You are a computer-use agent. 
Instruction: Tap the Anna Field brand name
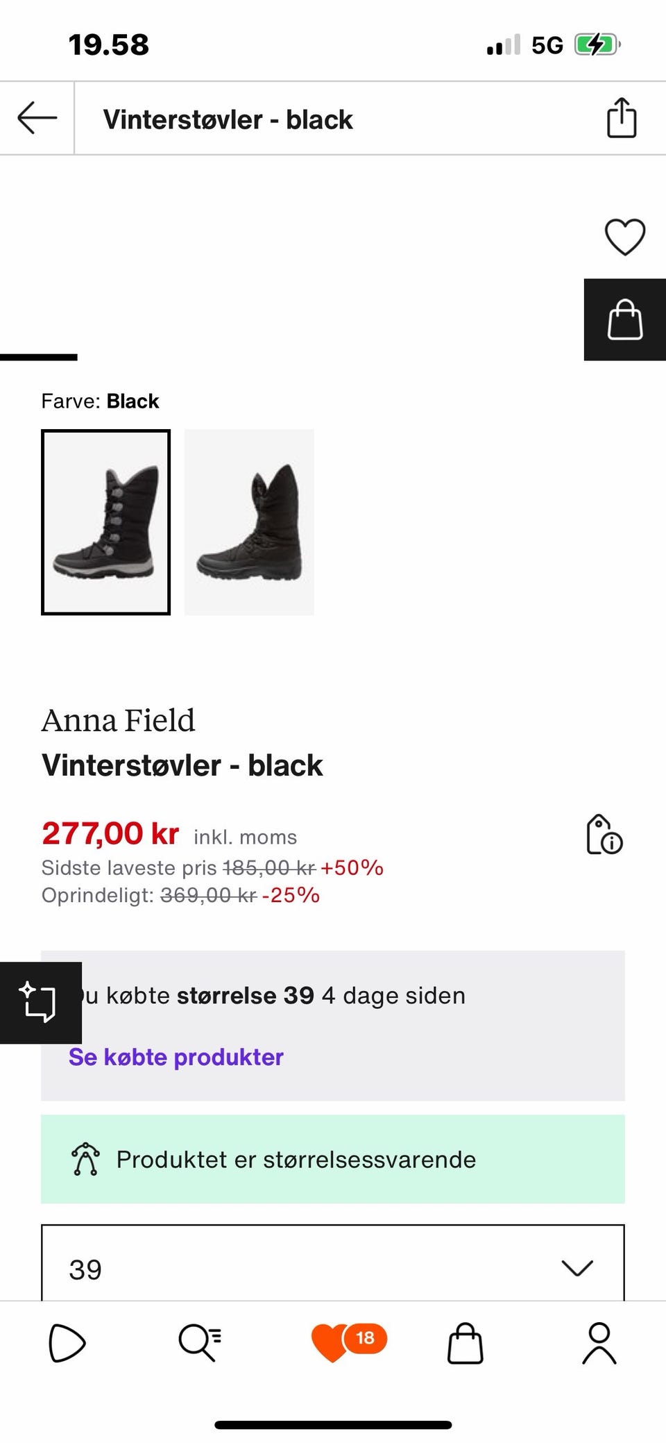click(118, 720)
